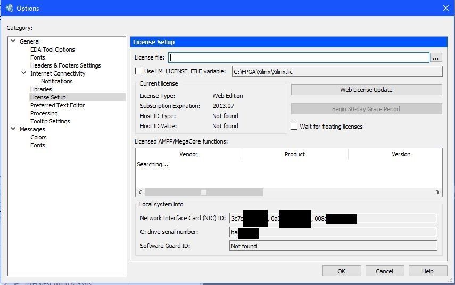
Task: Click Web License Update button
Action: tap(367, 90)
